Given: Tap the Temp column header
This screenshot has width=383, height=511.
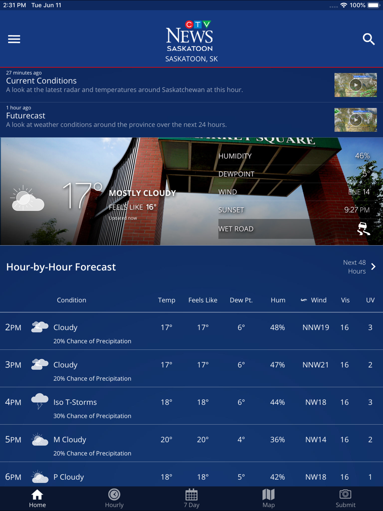Looking at the screenshot, I should 167,300.
